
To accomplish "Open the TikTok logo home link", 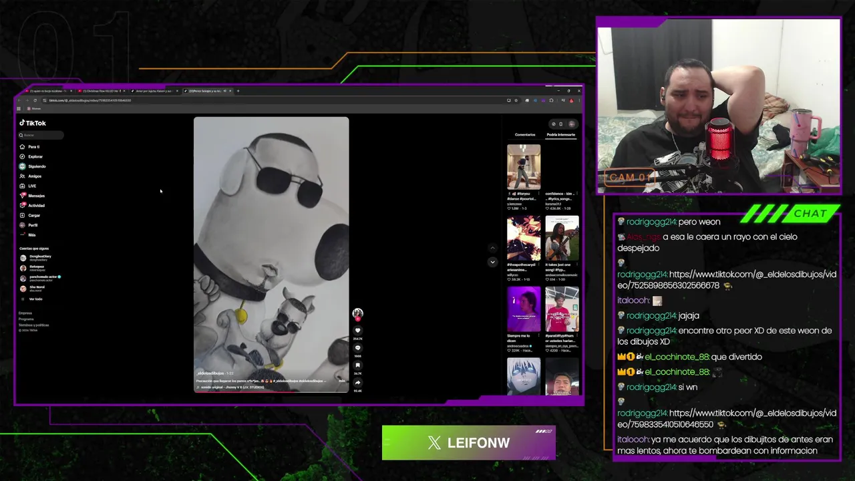I will (x=33, y=123).
